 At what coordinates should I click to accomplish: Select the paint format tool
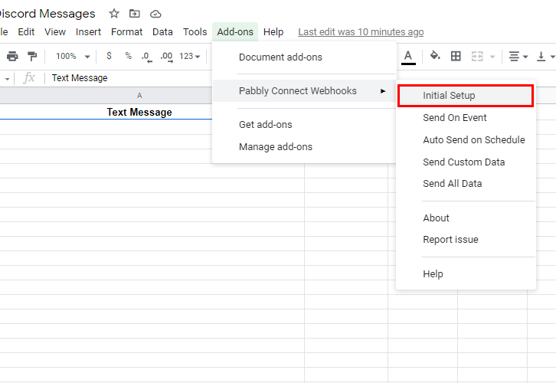pos(32,56)
